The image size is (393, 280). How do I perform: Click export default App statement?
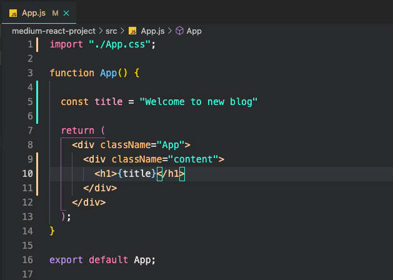click(x=102, y=260)
